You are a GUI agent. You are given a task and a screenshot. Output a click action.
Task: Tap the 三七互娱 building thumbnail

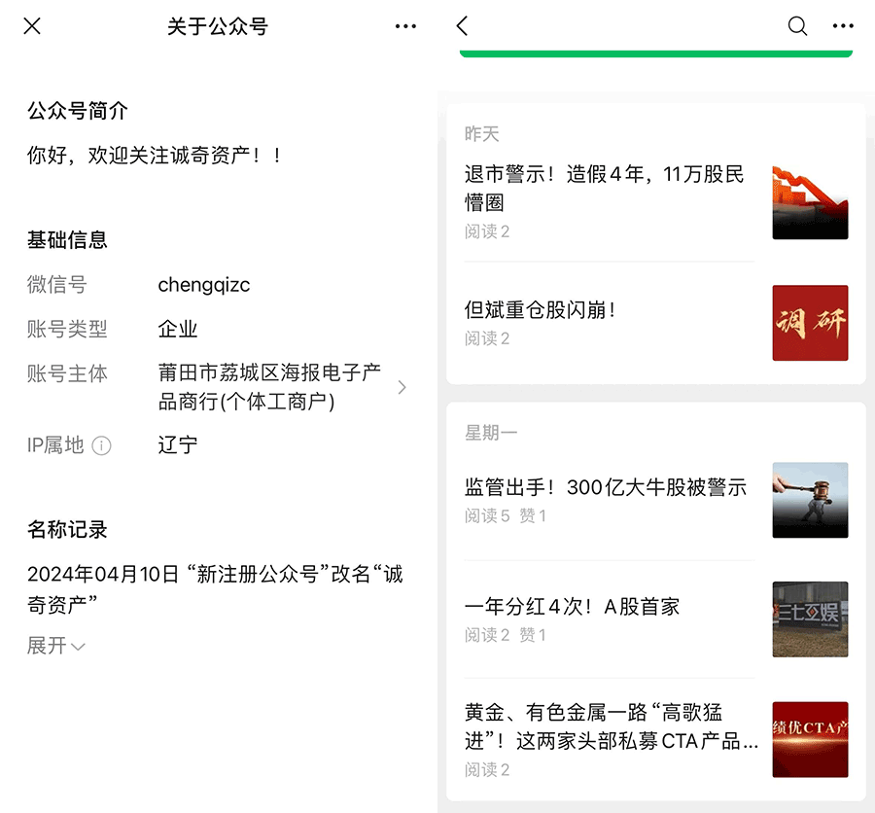pyautogui.click(x=810, y=619)
